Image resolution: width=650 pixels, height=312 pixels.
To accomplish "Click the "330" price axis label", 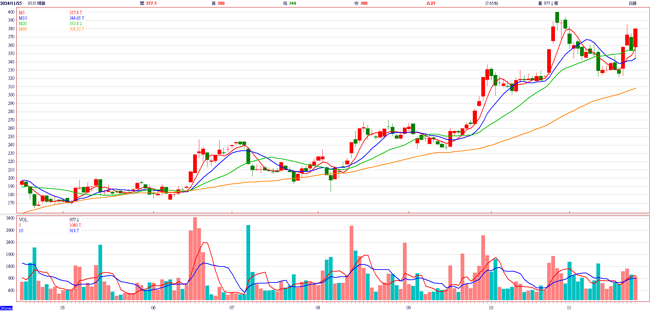I will pos(11,70).
